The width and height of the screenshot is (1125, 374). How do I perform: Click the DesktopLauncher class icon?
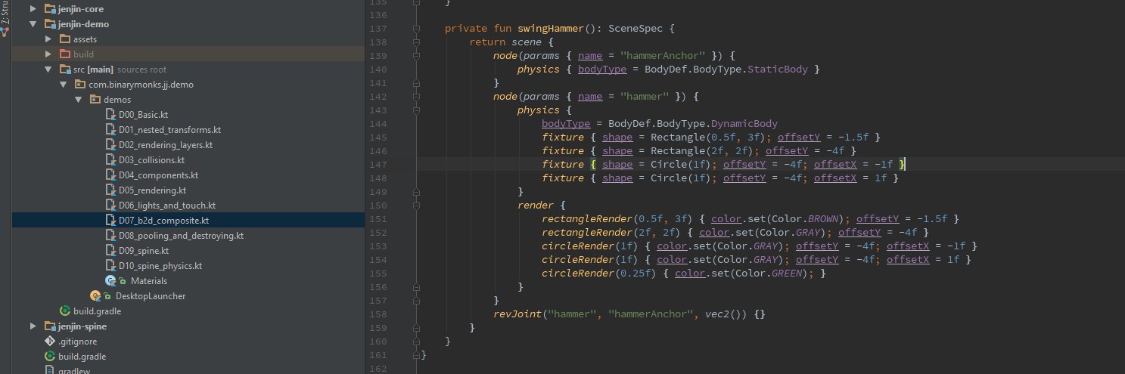pyautogui.click(x=95, y=296)
